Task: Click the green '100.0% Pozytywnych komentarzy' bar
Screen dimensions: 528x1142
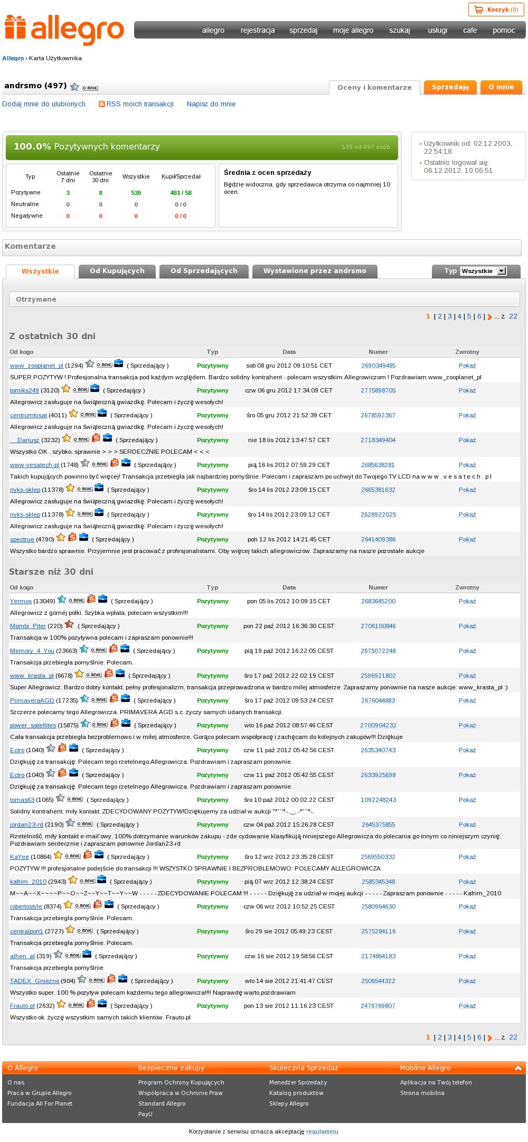Action: (x=202, y=147)
